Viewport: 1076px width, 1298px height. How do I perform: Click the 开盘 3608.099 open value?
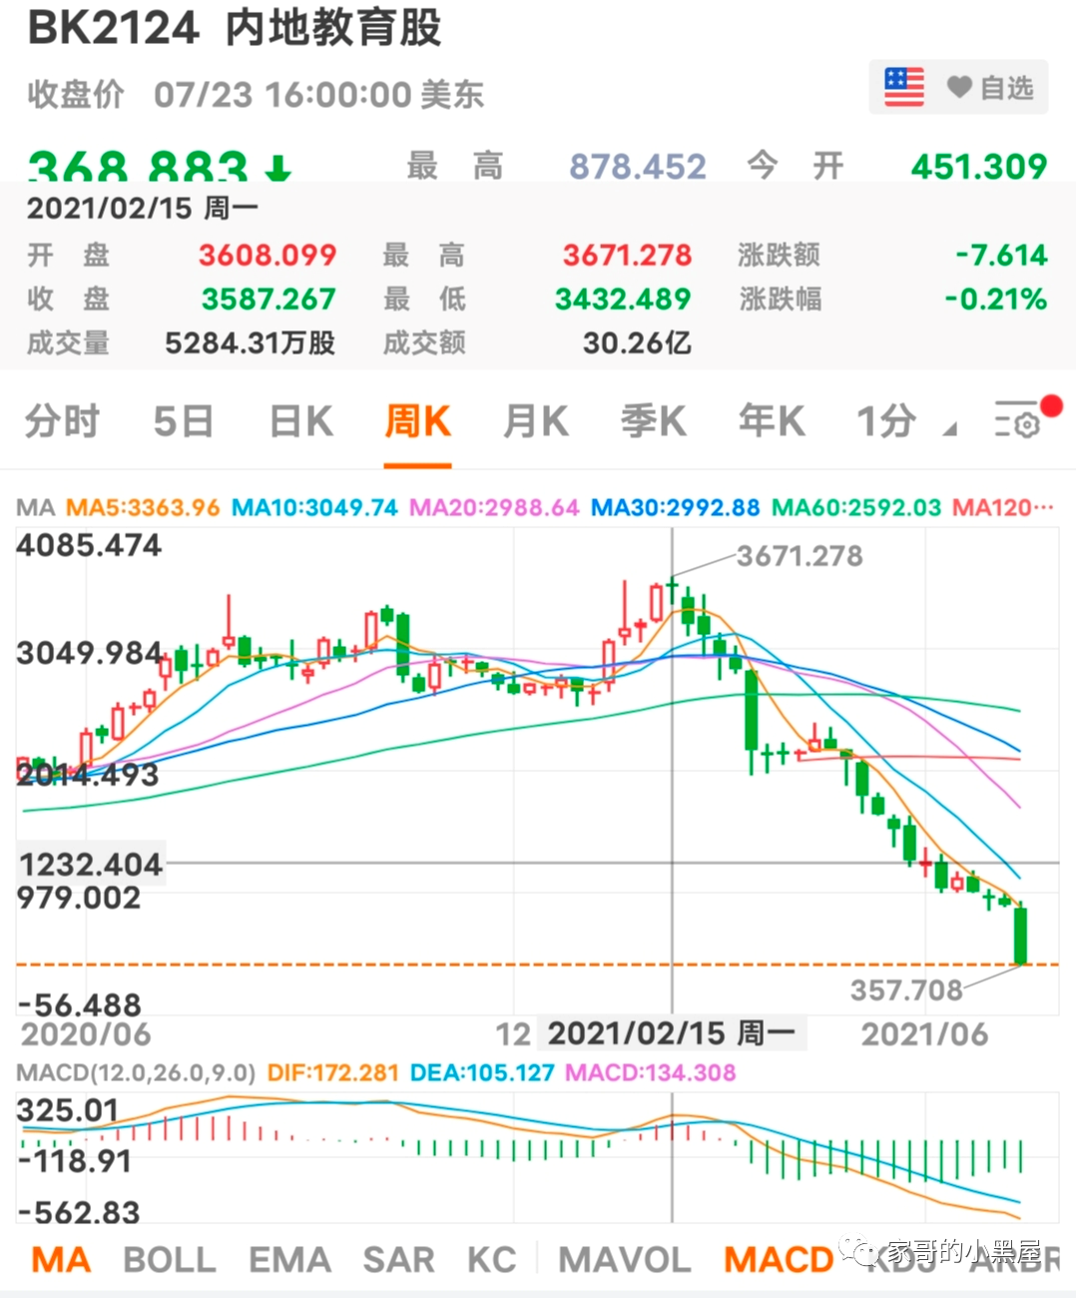tap(268, 255)
